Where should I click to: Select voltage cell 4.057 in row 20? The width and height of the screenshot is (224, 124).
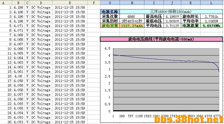18,94
